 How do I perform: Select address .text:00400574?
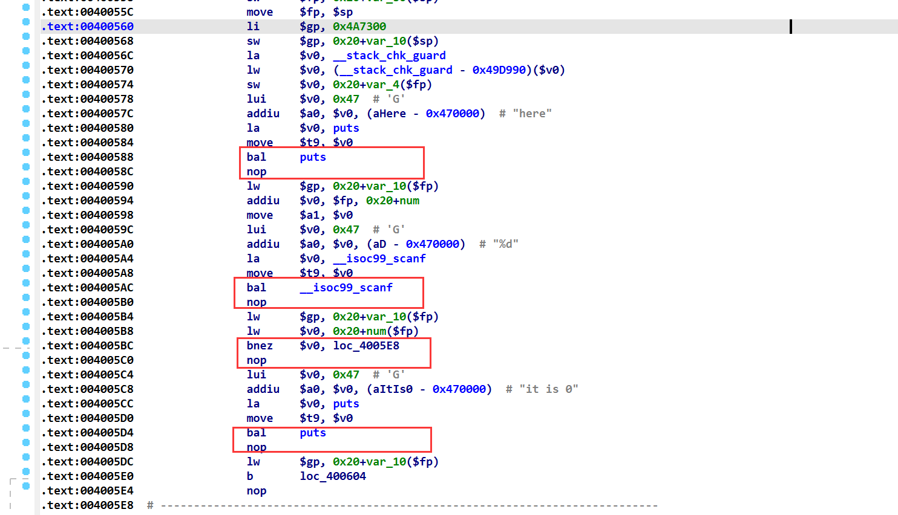[87, 85]
